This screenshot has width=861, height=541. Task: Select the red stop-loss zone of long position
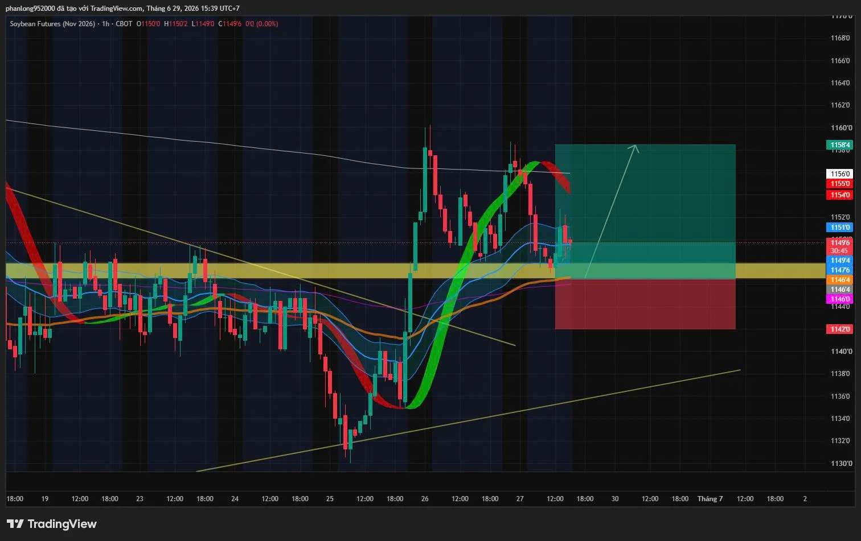645,304
